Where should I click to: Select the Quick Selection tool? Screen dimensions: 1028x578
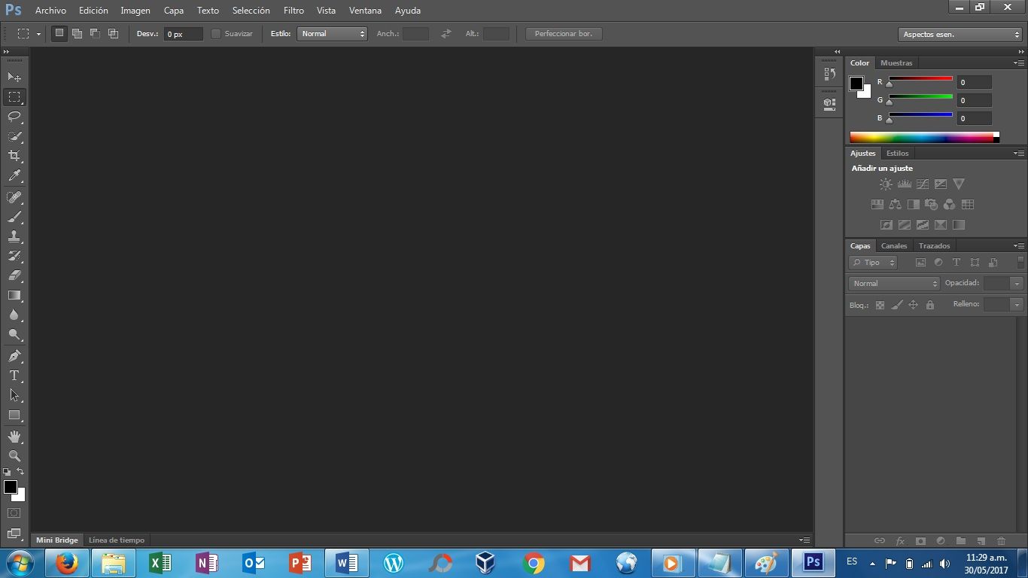14,136
